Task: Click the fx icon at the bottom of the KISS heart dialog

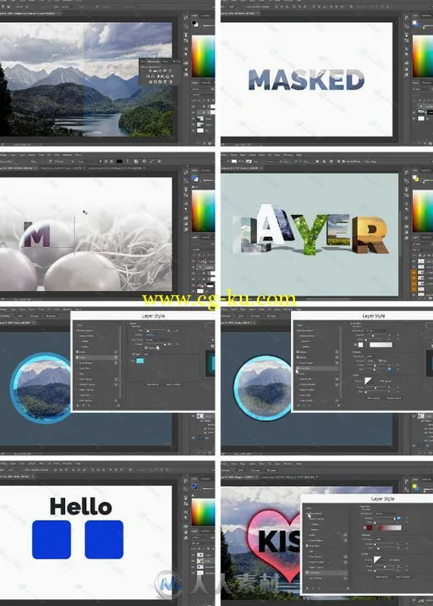Action: pyautogui.click(x=308, y=588)
